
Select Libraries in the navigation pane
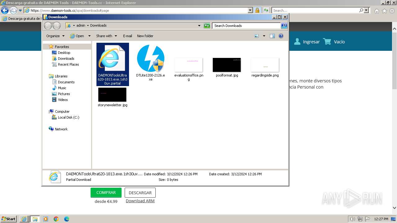pos(61,76)
